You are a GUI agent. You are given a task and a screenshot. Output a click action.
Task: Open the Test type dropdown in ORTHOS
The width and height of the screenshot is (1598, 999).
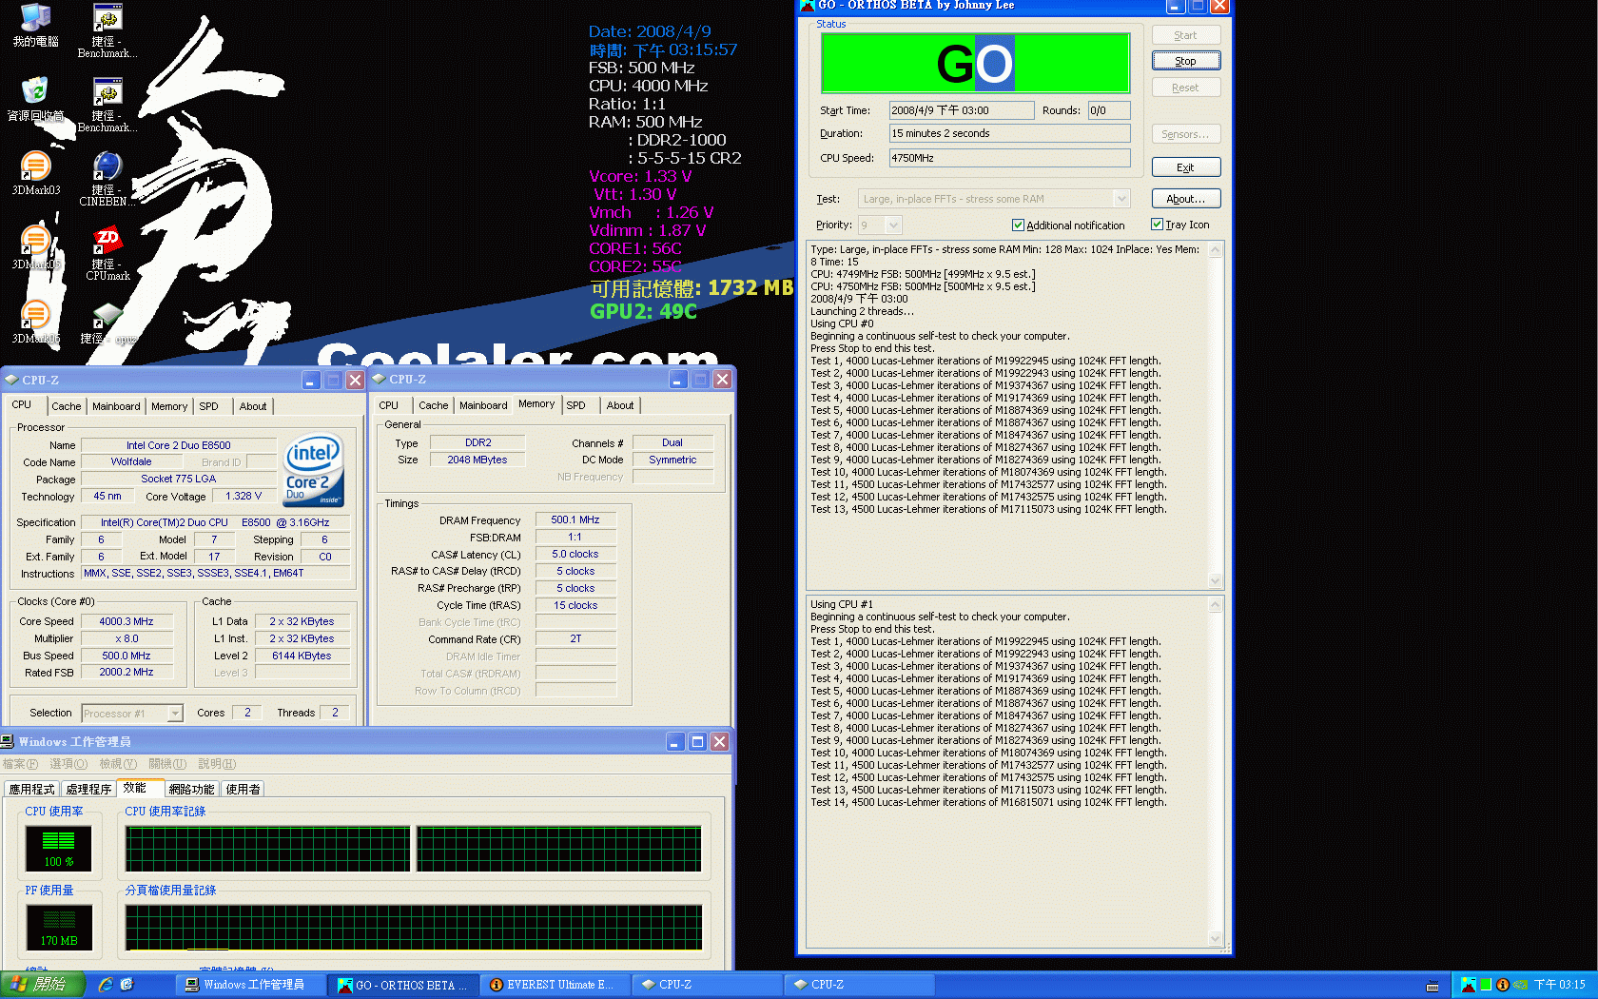[1121, 199]
